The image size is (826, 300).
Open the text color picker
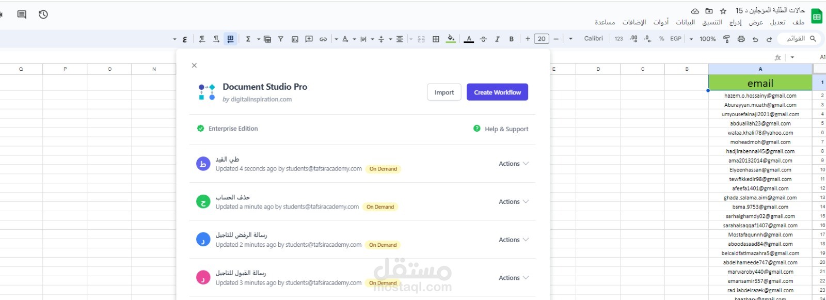click(469, 39)
